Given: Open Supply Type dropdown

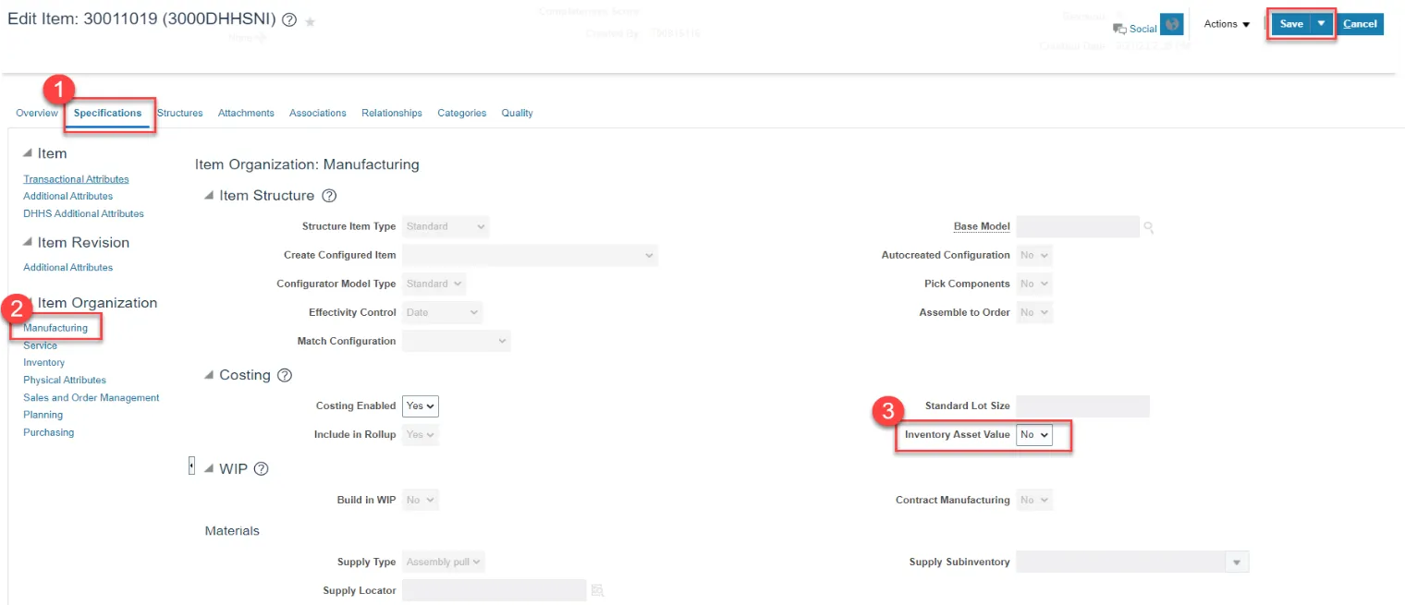Looking at the screenshot, I should pos(444,562).
